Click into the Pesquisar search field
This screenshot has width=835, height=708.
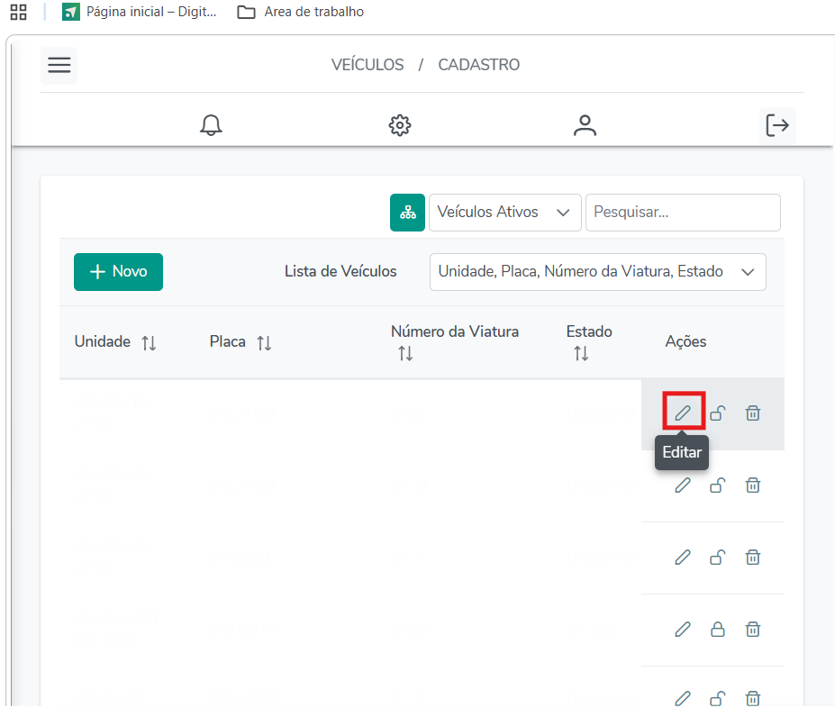[682, 213]
